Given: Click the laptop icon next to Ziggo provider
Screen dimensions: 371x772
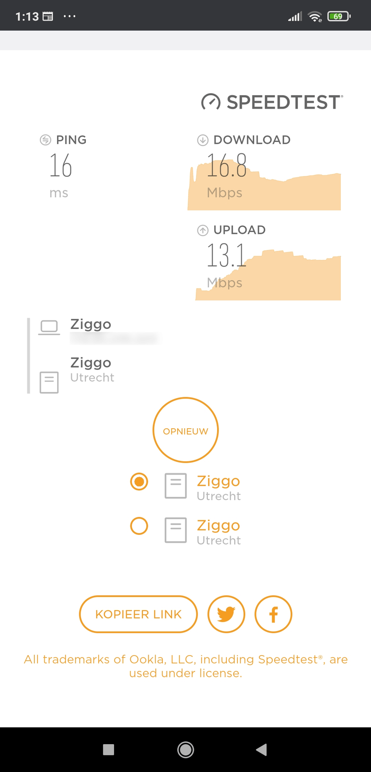Looking at the screenshot, I should pos(49,327).
